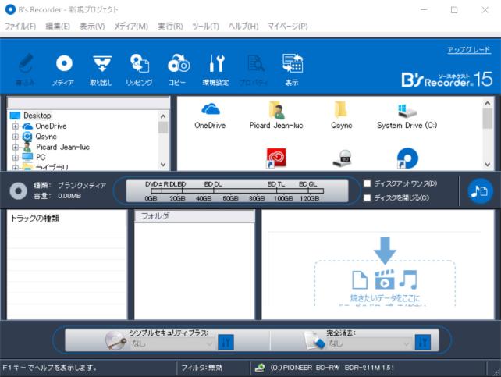Select Desktop in folder tree
The image size is (501, 377).
(37, 116)
